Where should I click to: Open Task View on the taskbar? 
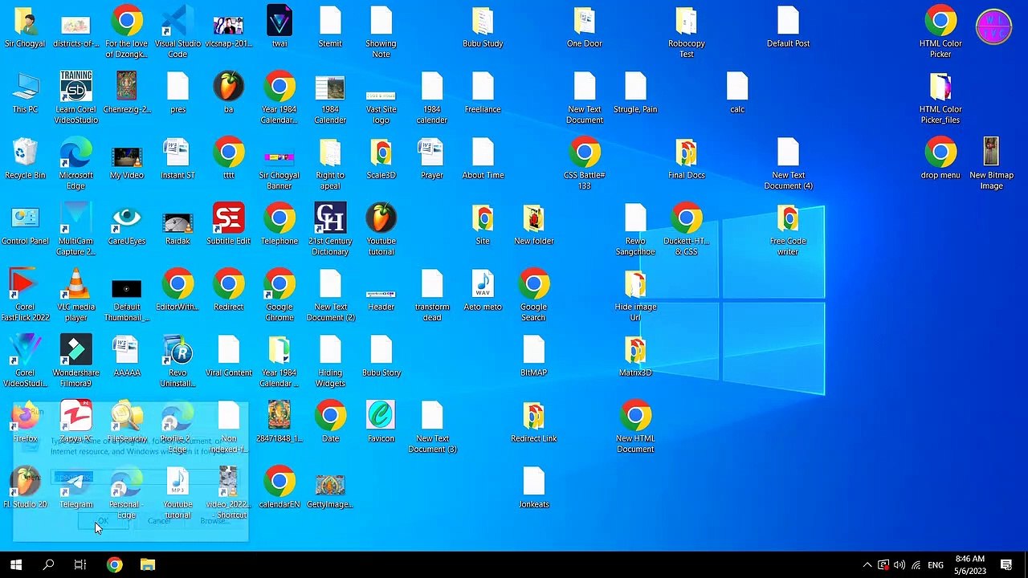(x=80, y=565)
